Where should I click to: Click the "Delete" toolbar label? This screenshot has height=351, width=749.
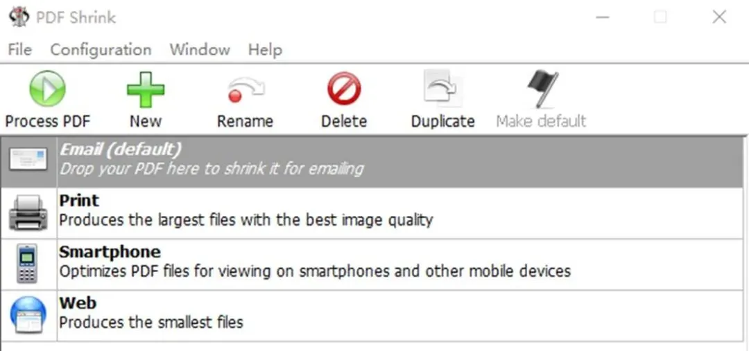click(x=344, y=121)
